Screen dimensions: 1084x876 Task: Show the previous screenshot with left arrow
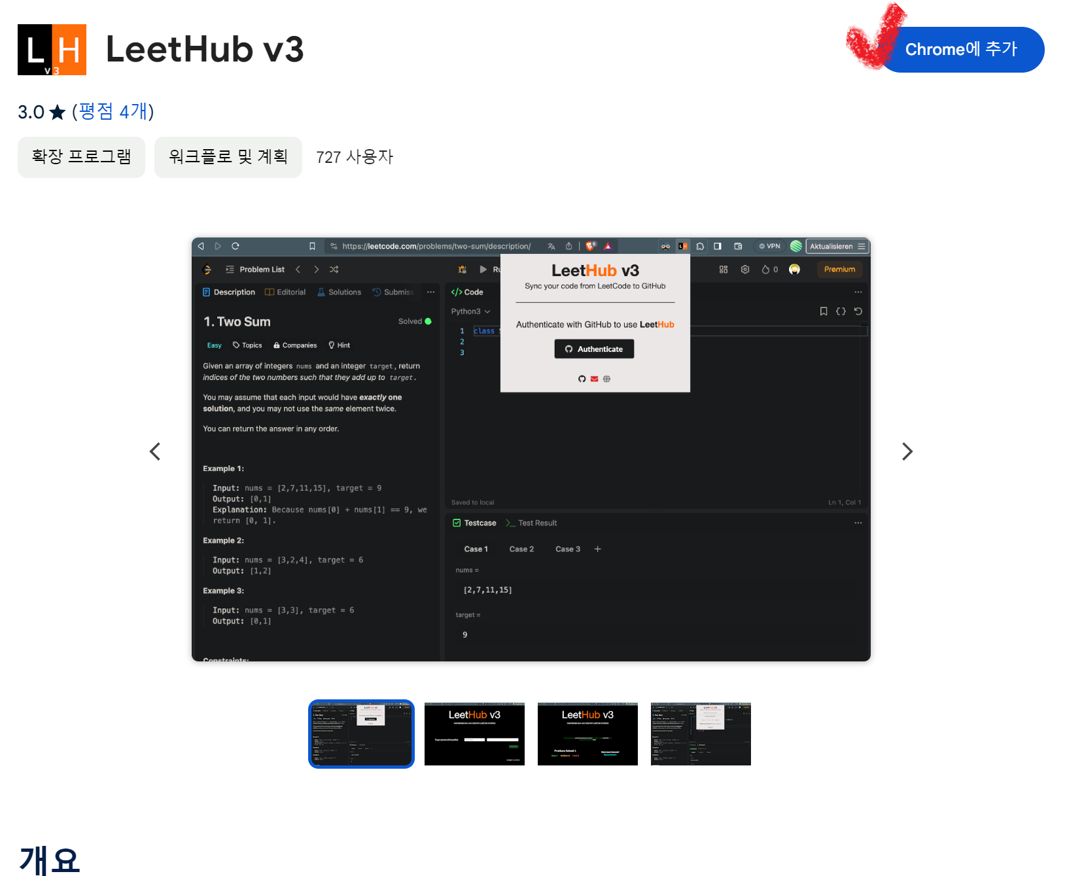pos(155,451)
